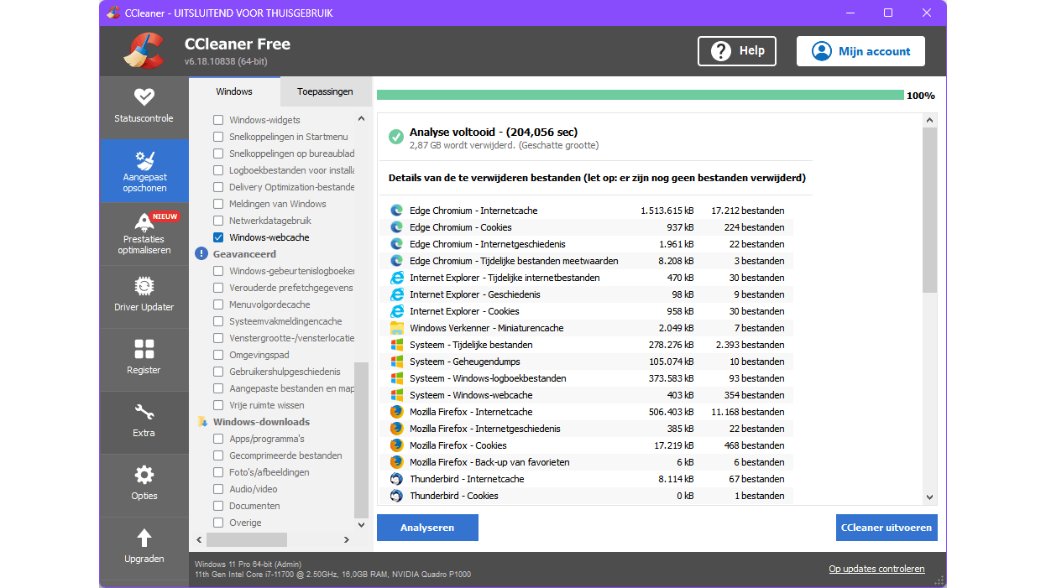Click Windows icon beside Systeem - Geheugendumps
The width and height of the screenshot is (1046, 588).
(x=397, y=362)
